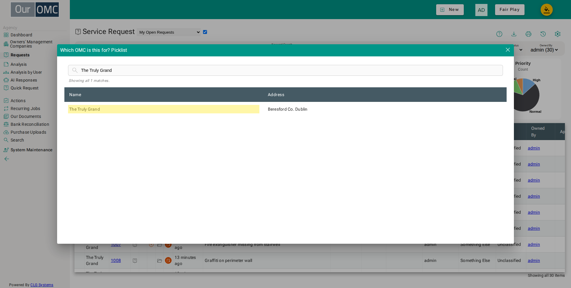Close the Which OMC picklist dialog
The height and width of the screenshot is (288, 571).
pos(508,50)
